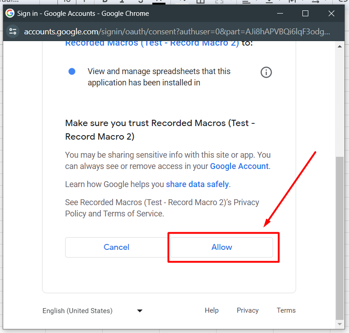Click the site information icon in address bar
Screen dimensions: 349x333
[x=13, y=31]
